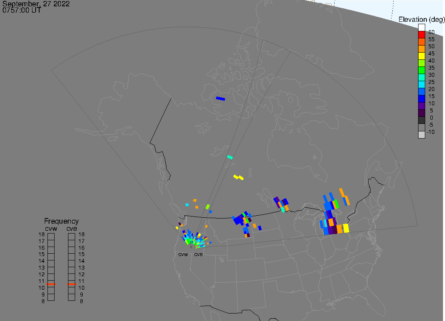
Task: Click the "45" label on the elevation legend
Action: [x=432, y=53]
